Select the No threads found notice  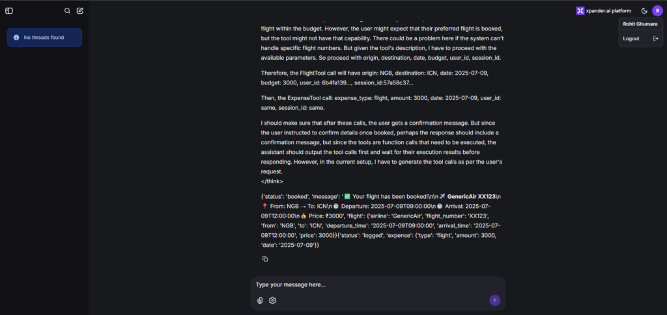(44, 37)
